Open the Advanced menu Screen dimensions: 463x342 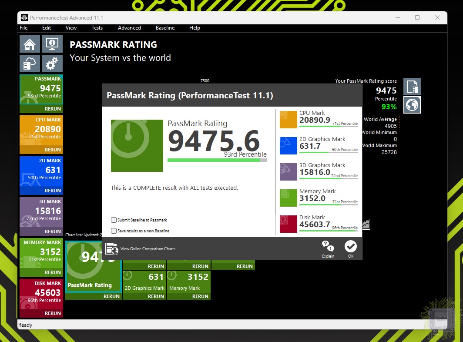(x=129, y=28)
